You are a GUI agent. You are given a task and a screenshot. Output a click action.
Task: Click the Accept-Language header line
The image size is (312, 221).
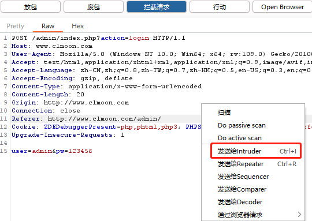click(x=162, y=70)
